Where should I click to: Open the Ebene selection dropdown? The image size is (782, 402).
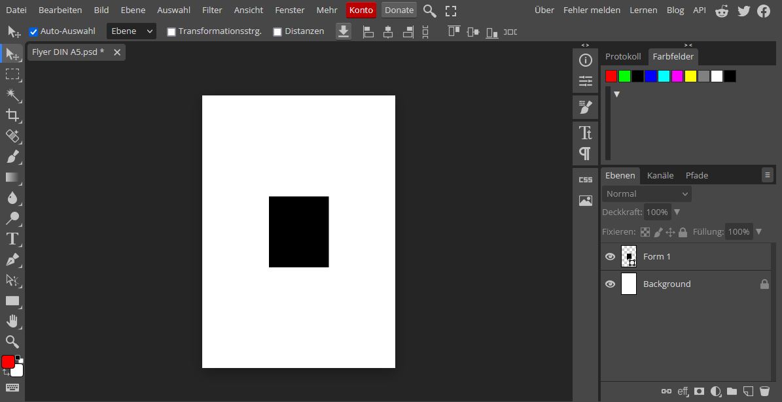tap(131, 31)
